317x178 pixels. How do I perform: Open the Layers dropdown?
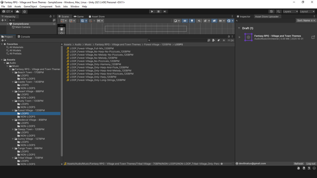pyautogui.click(x=290, y=11)
